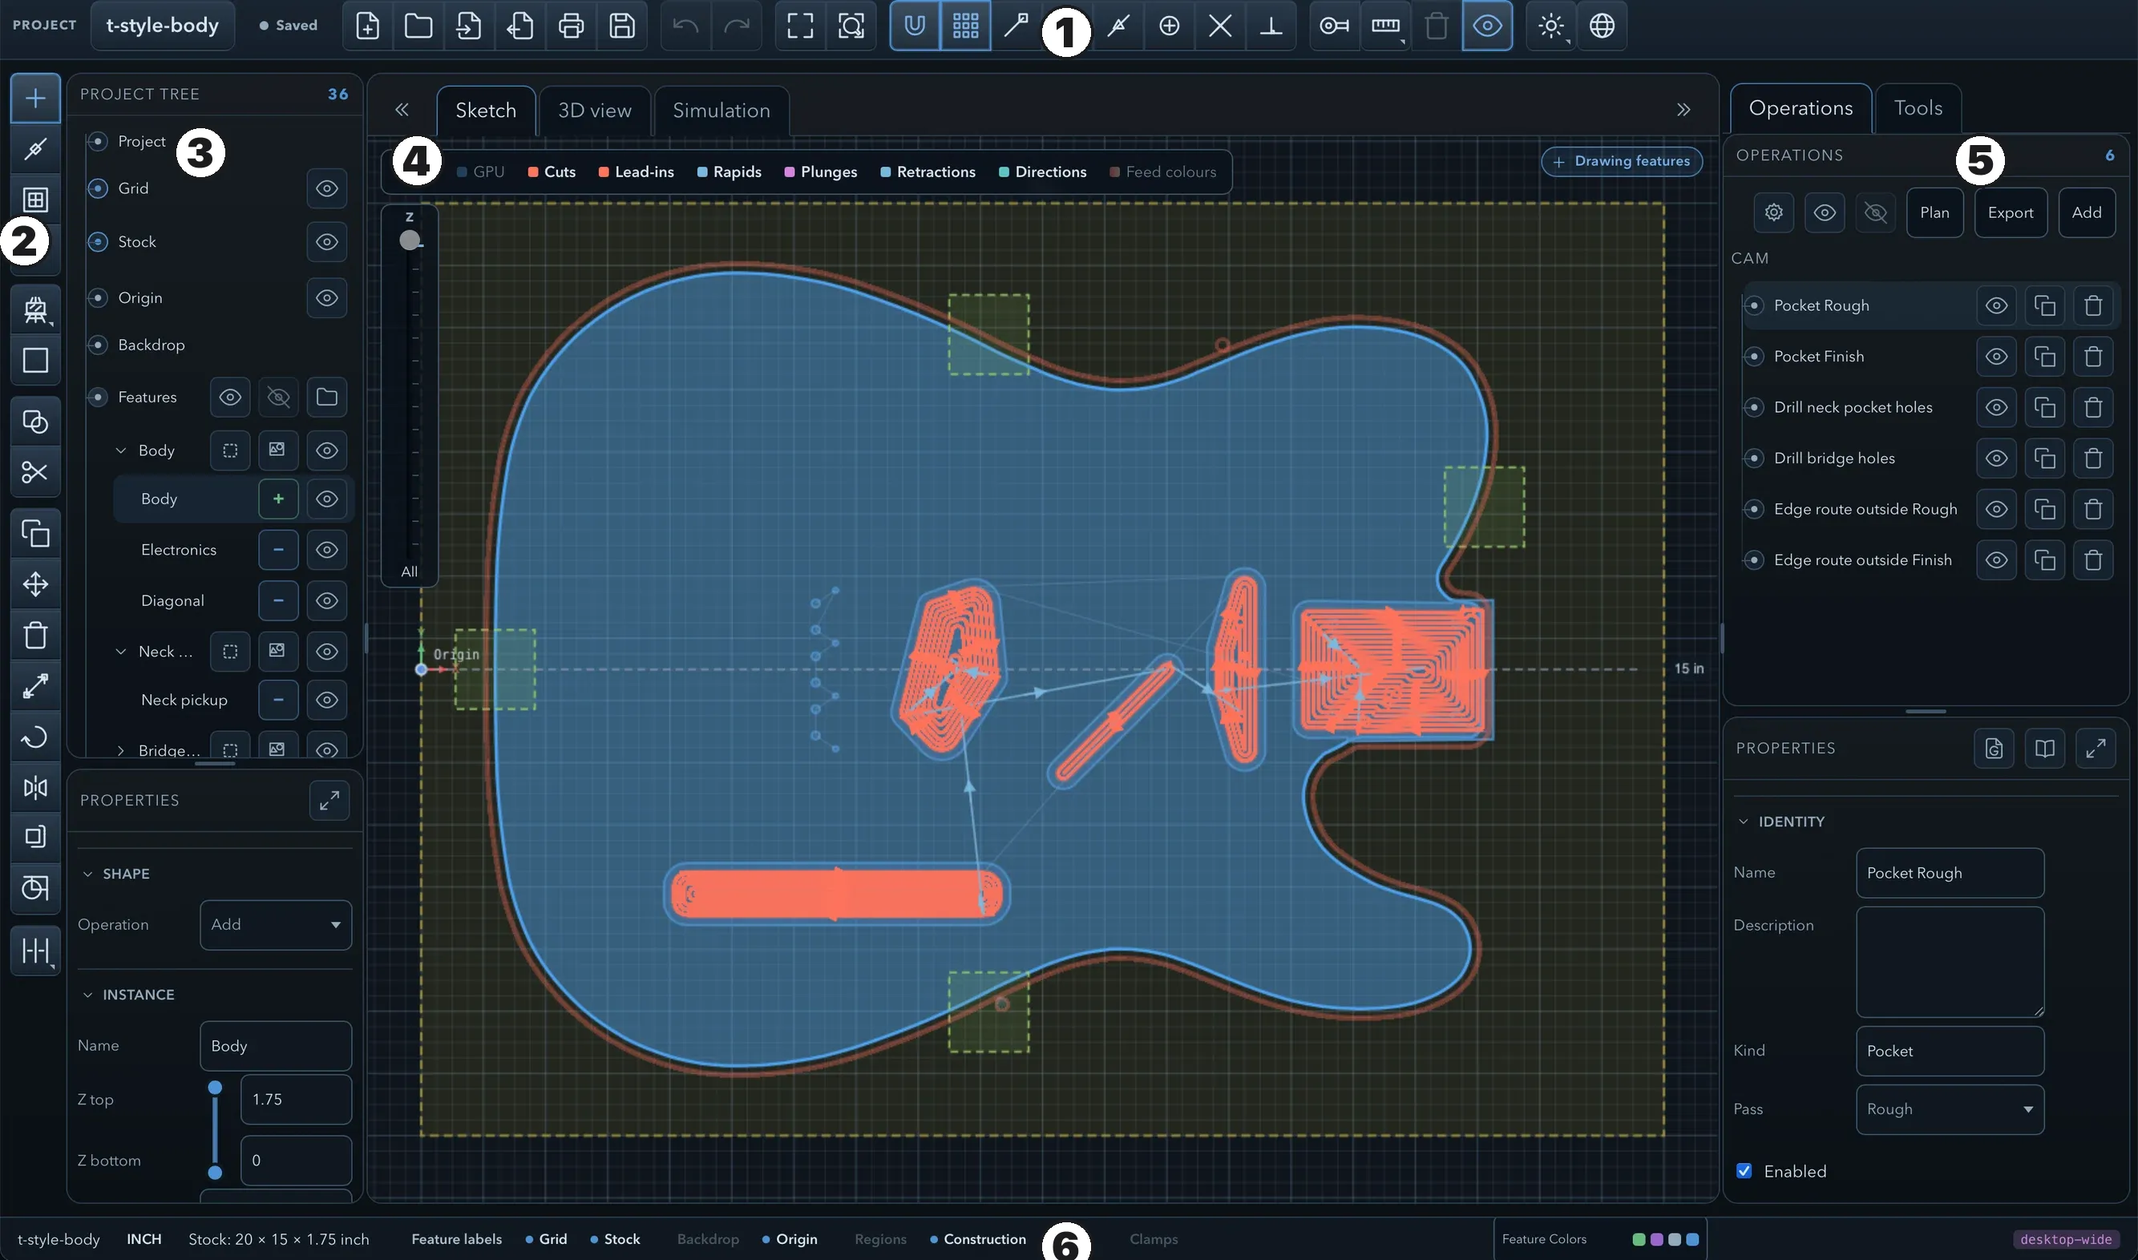Select the move arrows tool

tap(34, 584)
